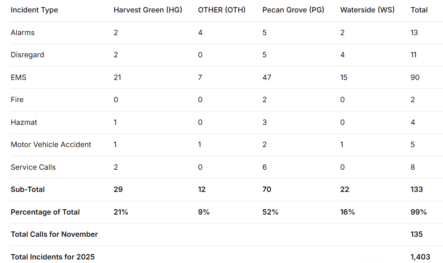Select the Pecan Grove (PG) column header
Image resolution: width=443 pixels, height=263 pixels.
tap(293, 10)
